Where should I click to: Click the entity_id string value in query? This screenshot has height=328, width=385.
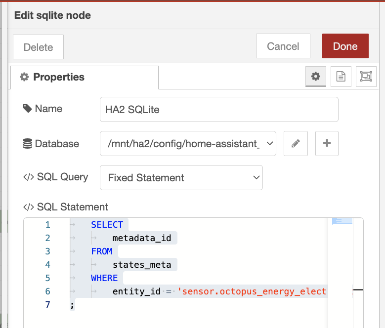click(255, 291)
